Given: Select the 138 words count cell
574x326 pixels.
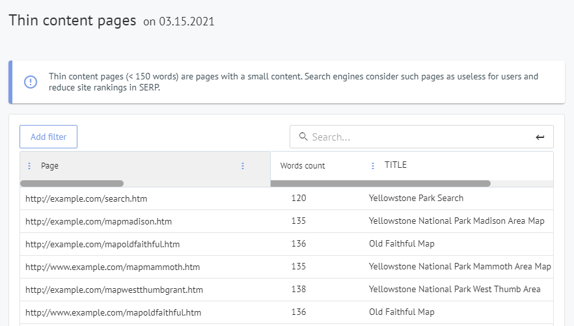Looking at the screenshot, I should [x=299, y=290].
